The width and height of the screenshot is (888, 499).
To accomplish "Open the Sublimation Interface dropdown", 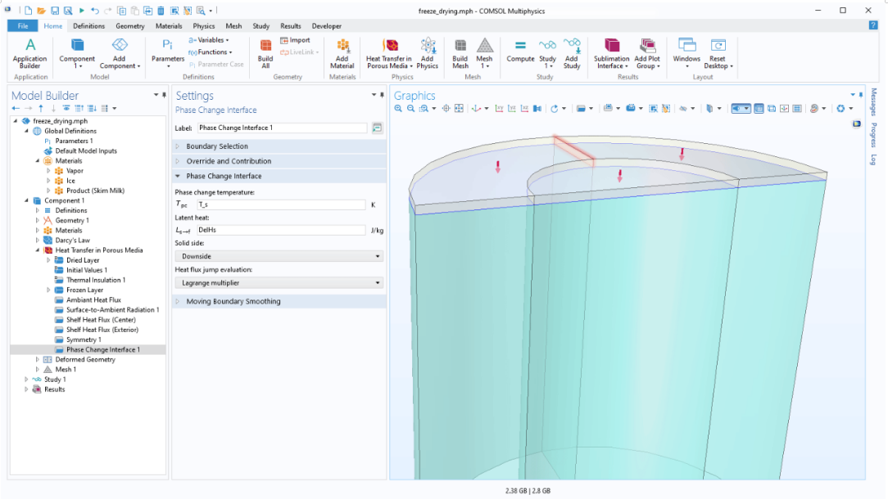I will 611,54.
